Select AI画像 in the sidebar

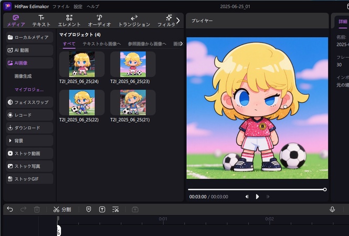(29, 63)
